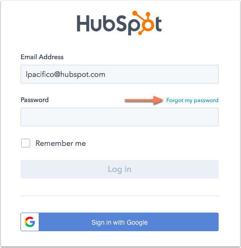Click the Sign in with Google text
The height and width of the screenshot is (248, 241).
tap(119, 222)
